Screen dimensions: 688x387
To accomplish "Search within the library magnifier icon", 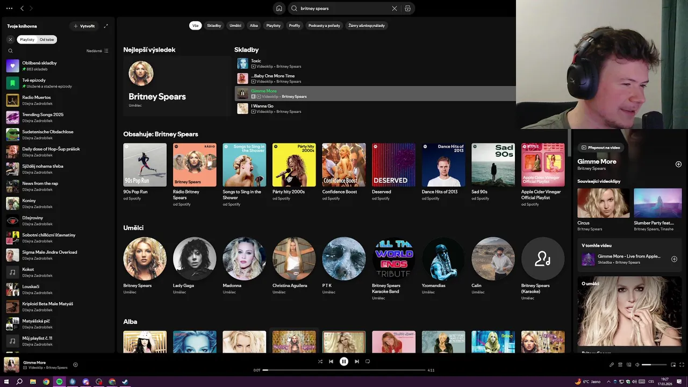I will (x=10, y=51).
